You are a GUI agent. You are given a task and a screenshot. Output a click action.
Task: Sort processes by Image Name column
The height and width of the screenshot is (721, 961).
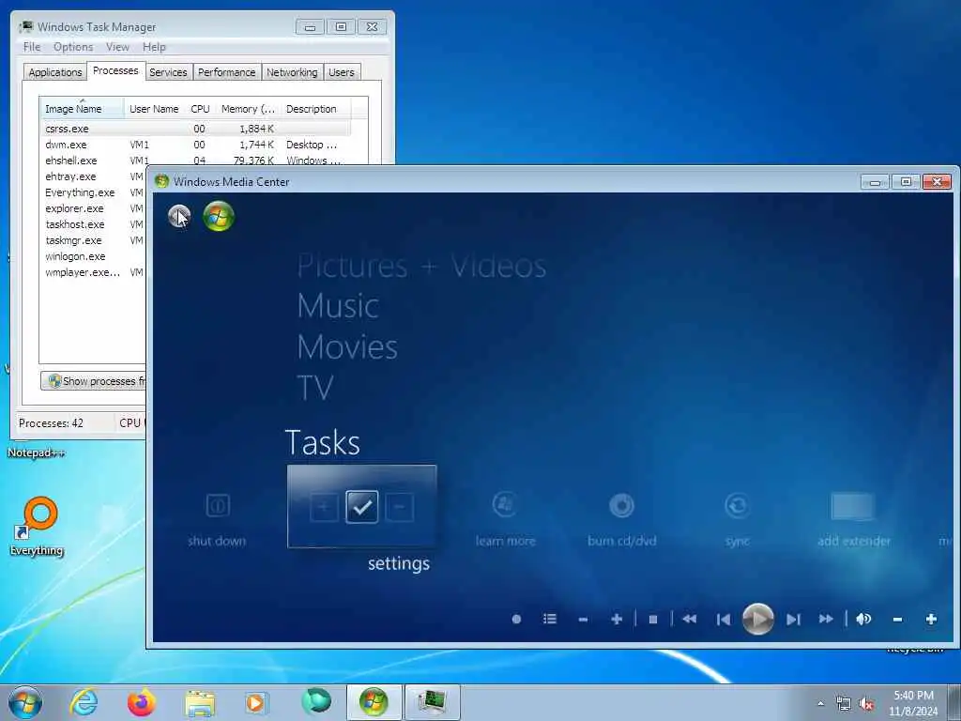tap(83, 109)
